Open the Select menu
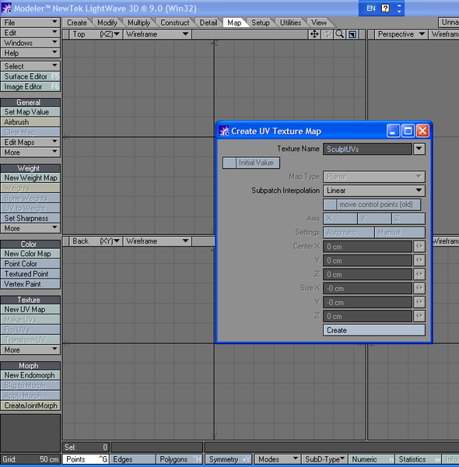 tap(30, 66)
